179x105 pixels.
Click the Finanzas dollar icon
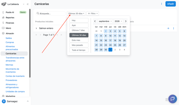coord(3,23)
